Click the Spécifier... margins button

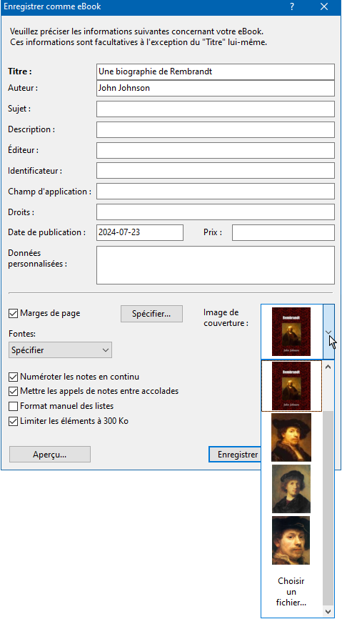tap(151, 314)
